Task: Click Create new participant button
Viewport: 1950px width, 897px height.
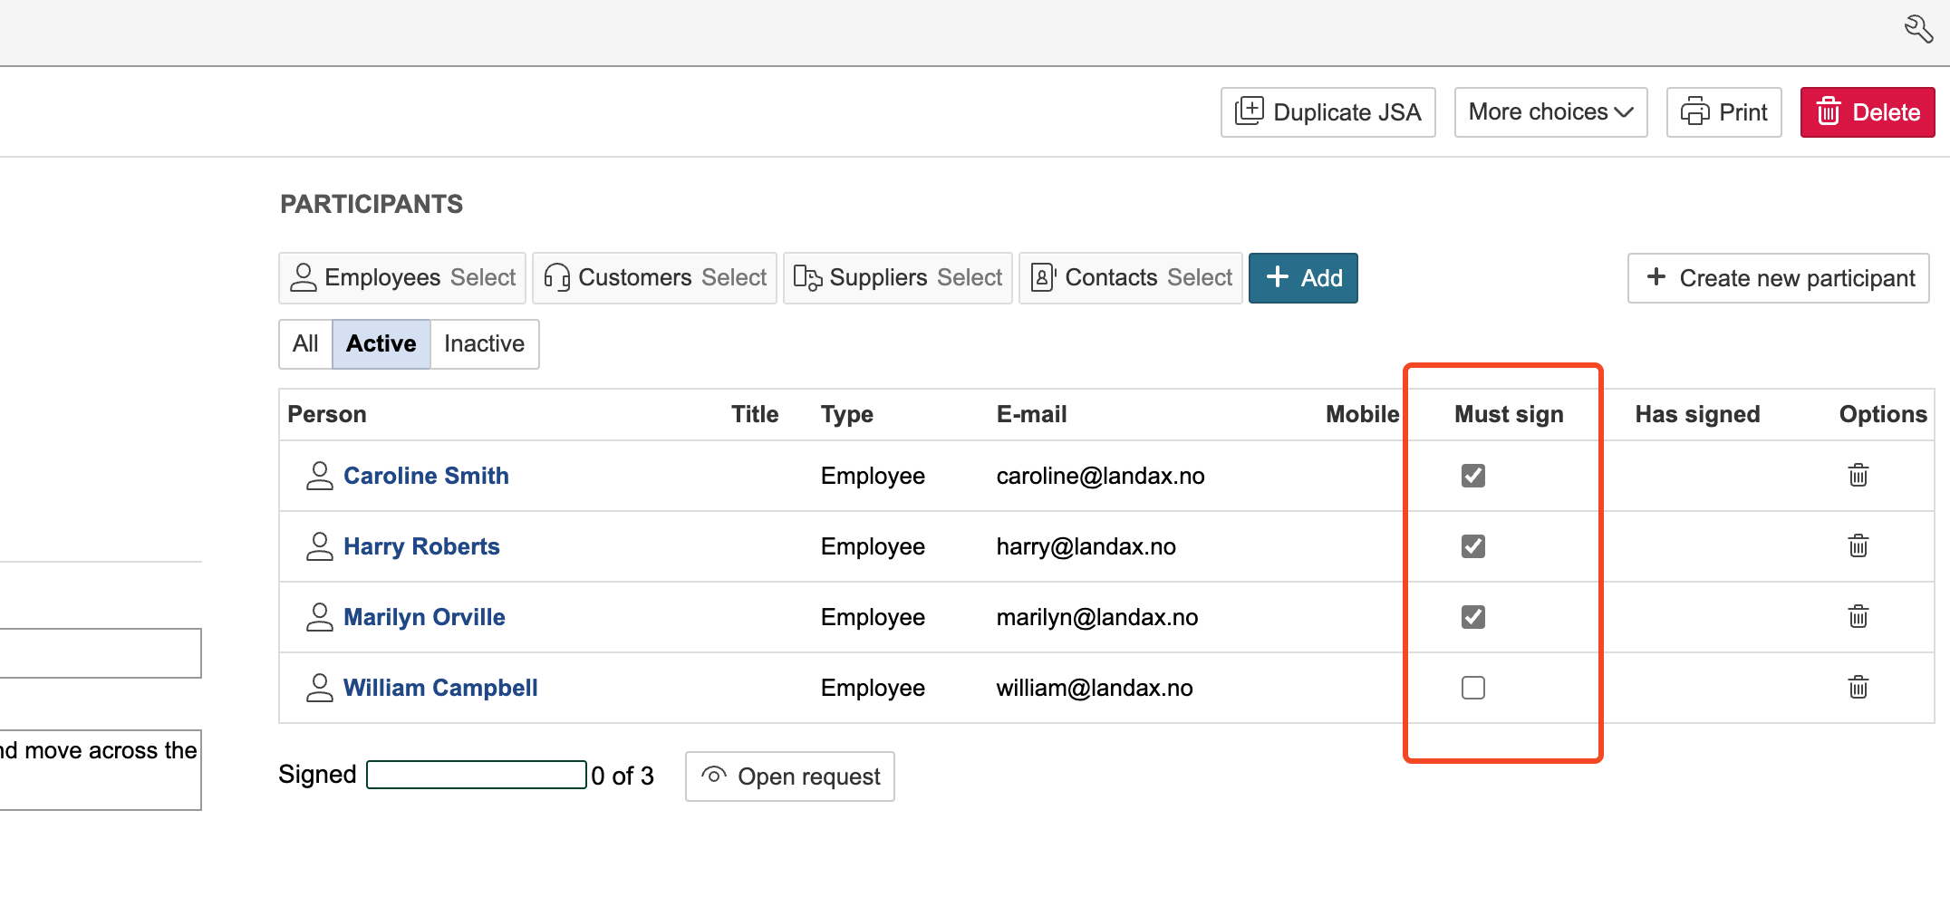Action: click(1778, 278)
